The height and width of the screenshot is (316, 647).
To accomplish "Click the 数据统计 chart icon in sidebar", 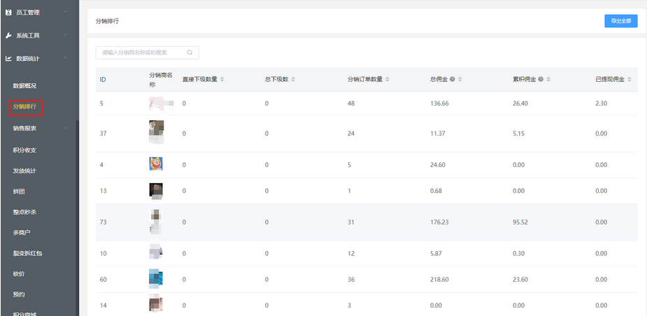I will (x=8, y=59).
